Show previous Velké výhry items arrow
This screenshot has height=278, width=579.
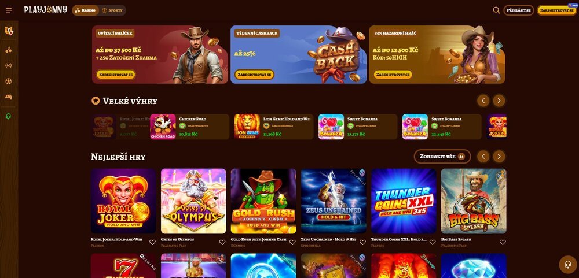tap(483, 101)
